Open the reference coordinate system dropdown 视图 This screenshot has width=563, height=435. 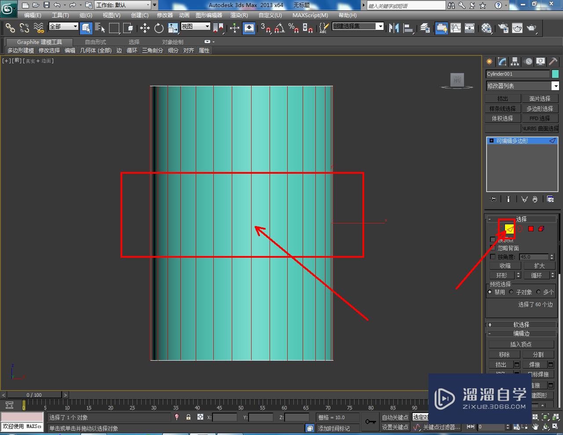[x=196, y=26]
